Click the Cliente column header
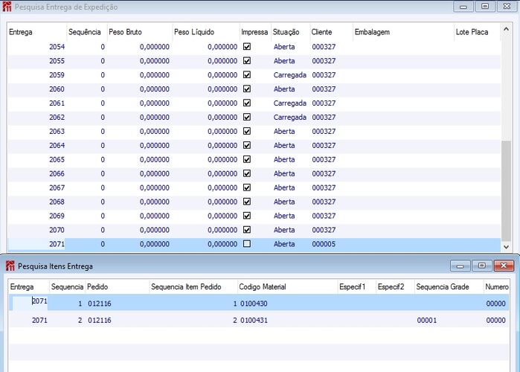Screen dimensions: 520x372 tap(331, 32)
